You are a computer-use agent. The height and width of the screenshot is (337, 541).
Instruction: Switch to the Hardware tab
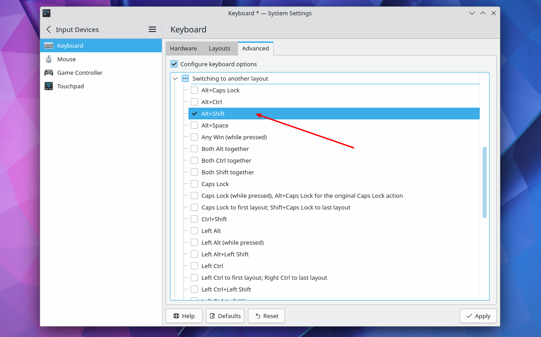click(183, 48)
